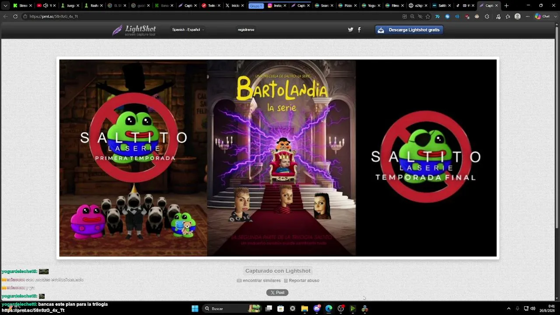Open the Lightshot logo home link
The image size is (560, 315).
(134, 30)
